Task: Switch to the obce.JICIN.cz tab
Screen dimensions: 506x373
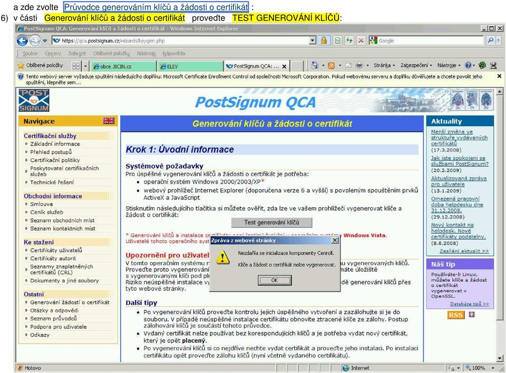Action: (123, 66)
